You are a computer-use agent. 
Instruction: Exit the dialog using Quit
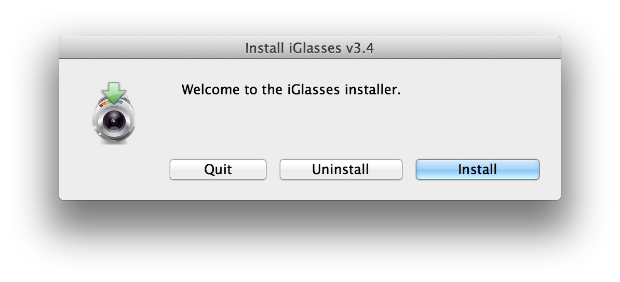tap(218, 170)
